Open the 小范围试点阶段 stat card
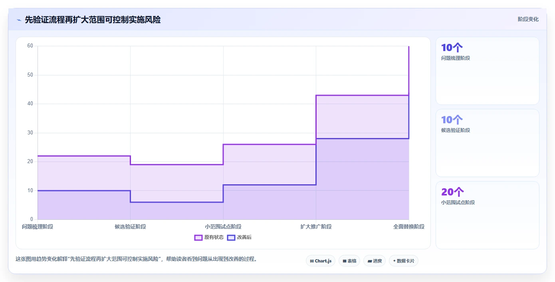The image size is (555, 282). (488, 215)
